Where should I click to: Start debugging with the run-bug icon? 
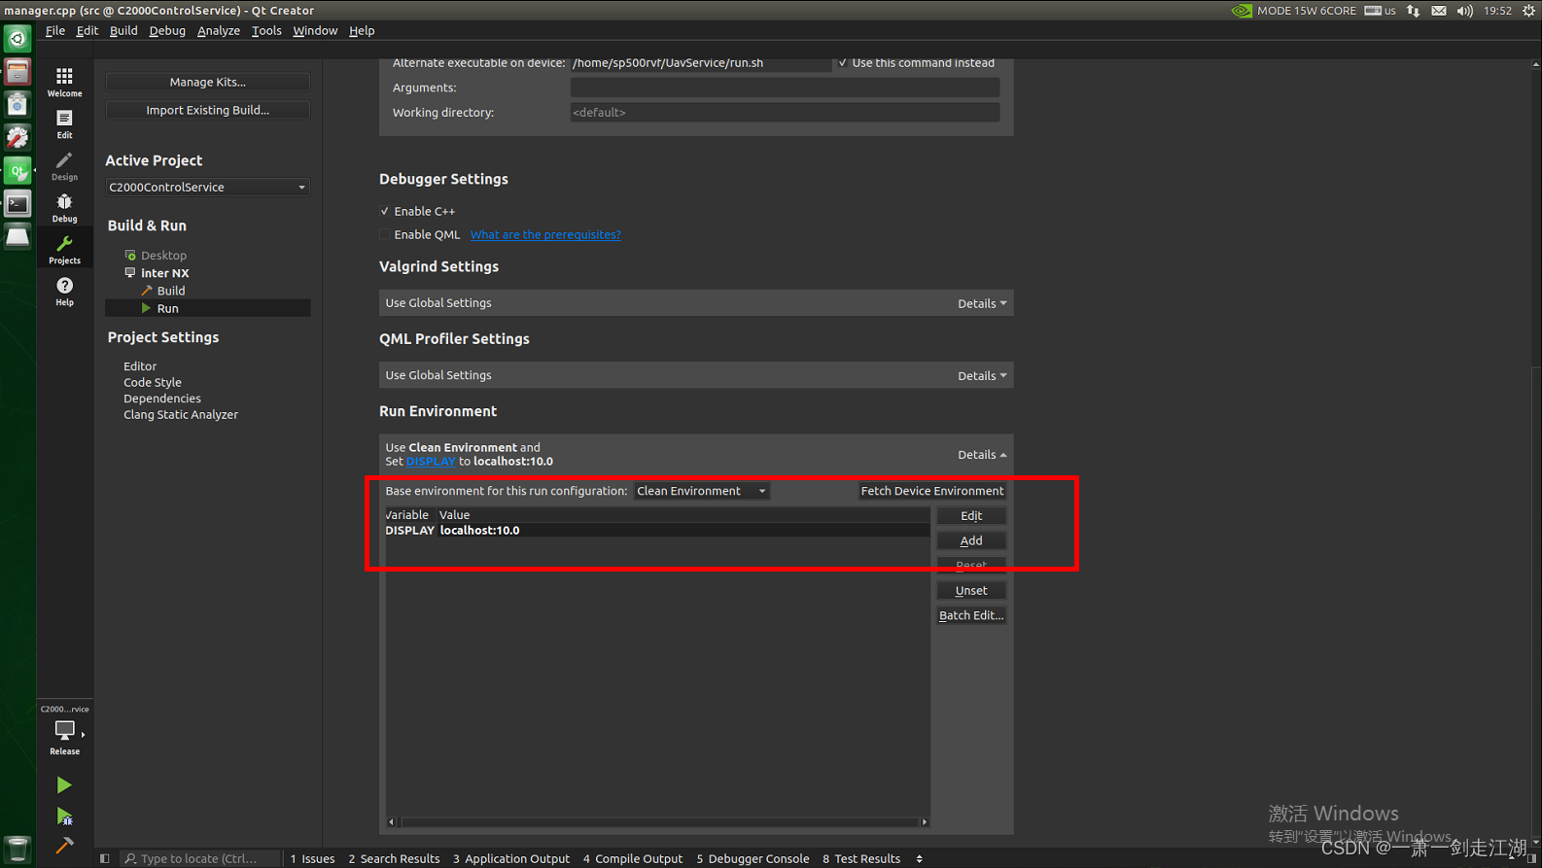pos(64,816)
